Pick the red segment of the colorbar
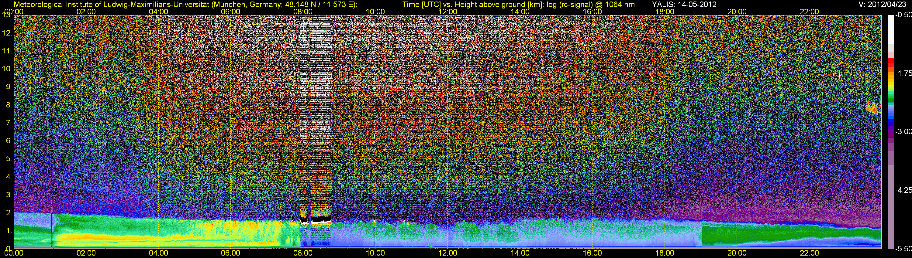 [890, 63]
